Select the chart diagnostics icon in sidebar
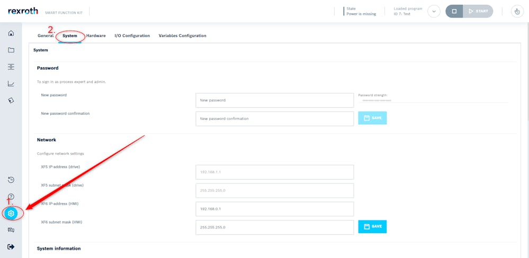This screenshot has width=529, height=258. click(11, 84)
